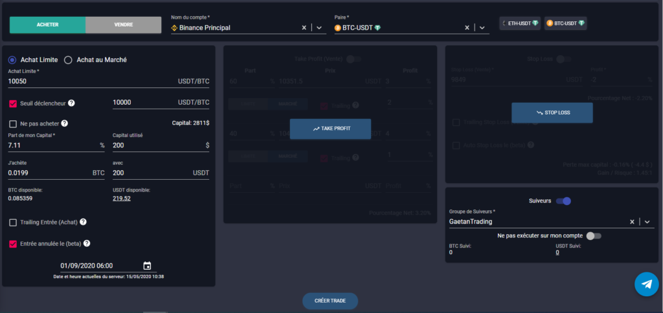Screen dimensions: 663x313
Task: Clear the Binance Principal account selection
Action: tap(304, 28)
